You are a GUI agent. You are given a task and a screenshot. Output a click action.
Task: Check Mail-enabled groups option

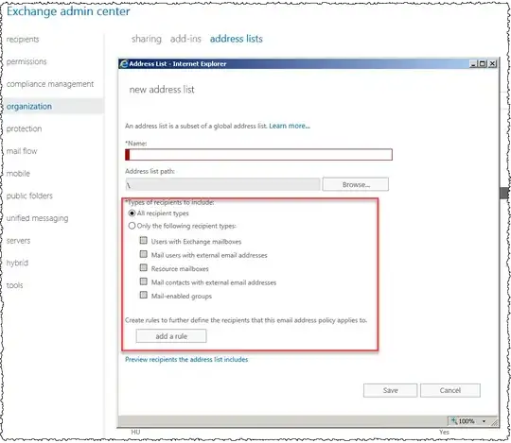(x=144, y=296)
